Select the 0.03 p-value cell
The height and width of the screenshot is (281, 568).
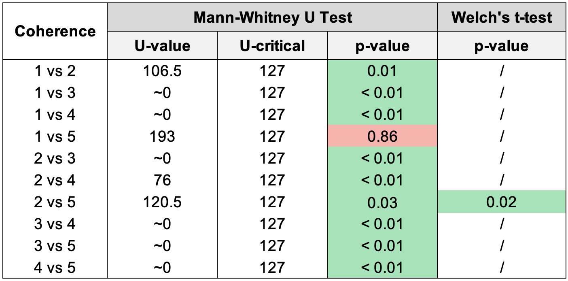382,202
